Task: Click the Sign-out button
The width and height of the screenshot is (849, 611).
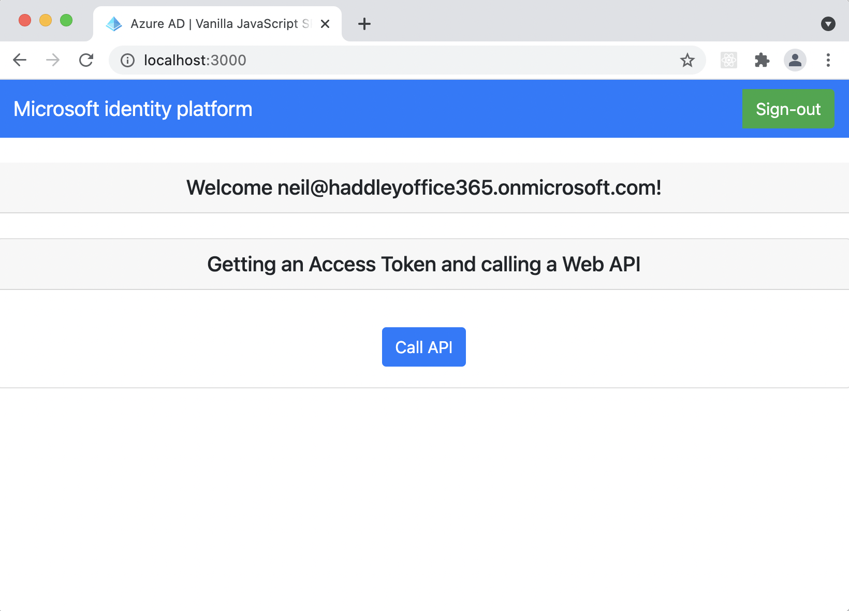Action: tap(788, 109)
